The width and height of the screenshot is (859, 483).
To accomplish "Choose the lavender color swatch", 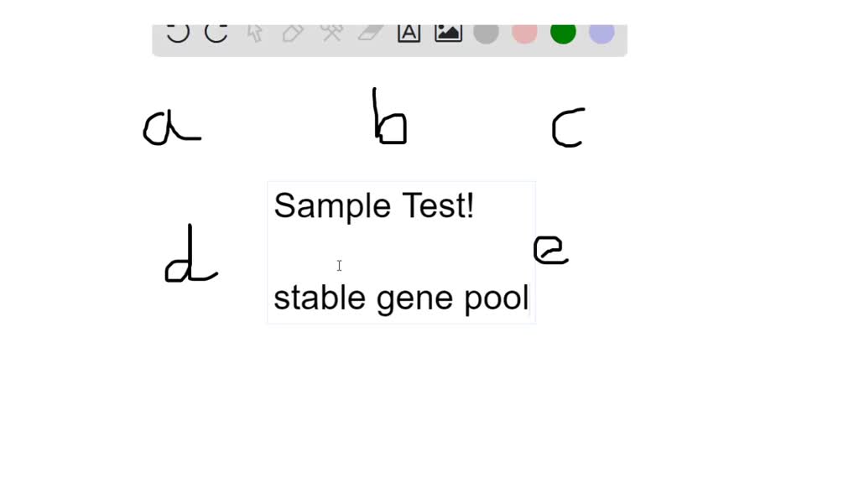I will 601,33.
